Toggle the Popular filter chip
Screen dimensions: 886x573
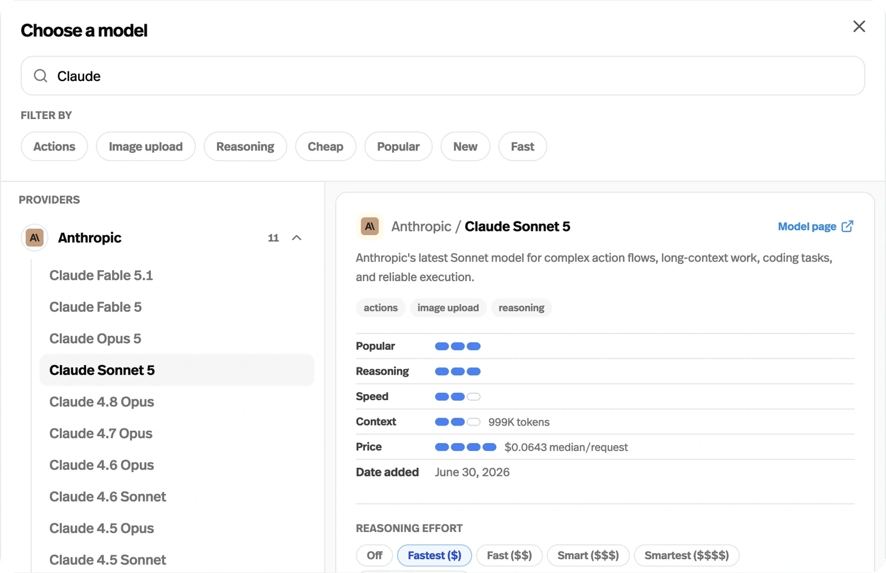click(398, 146)
